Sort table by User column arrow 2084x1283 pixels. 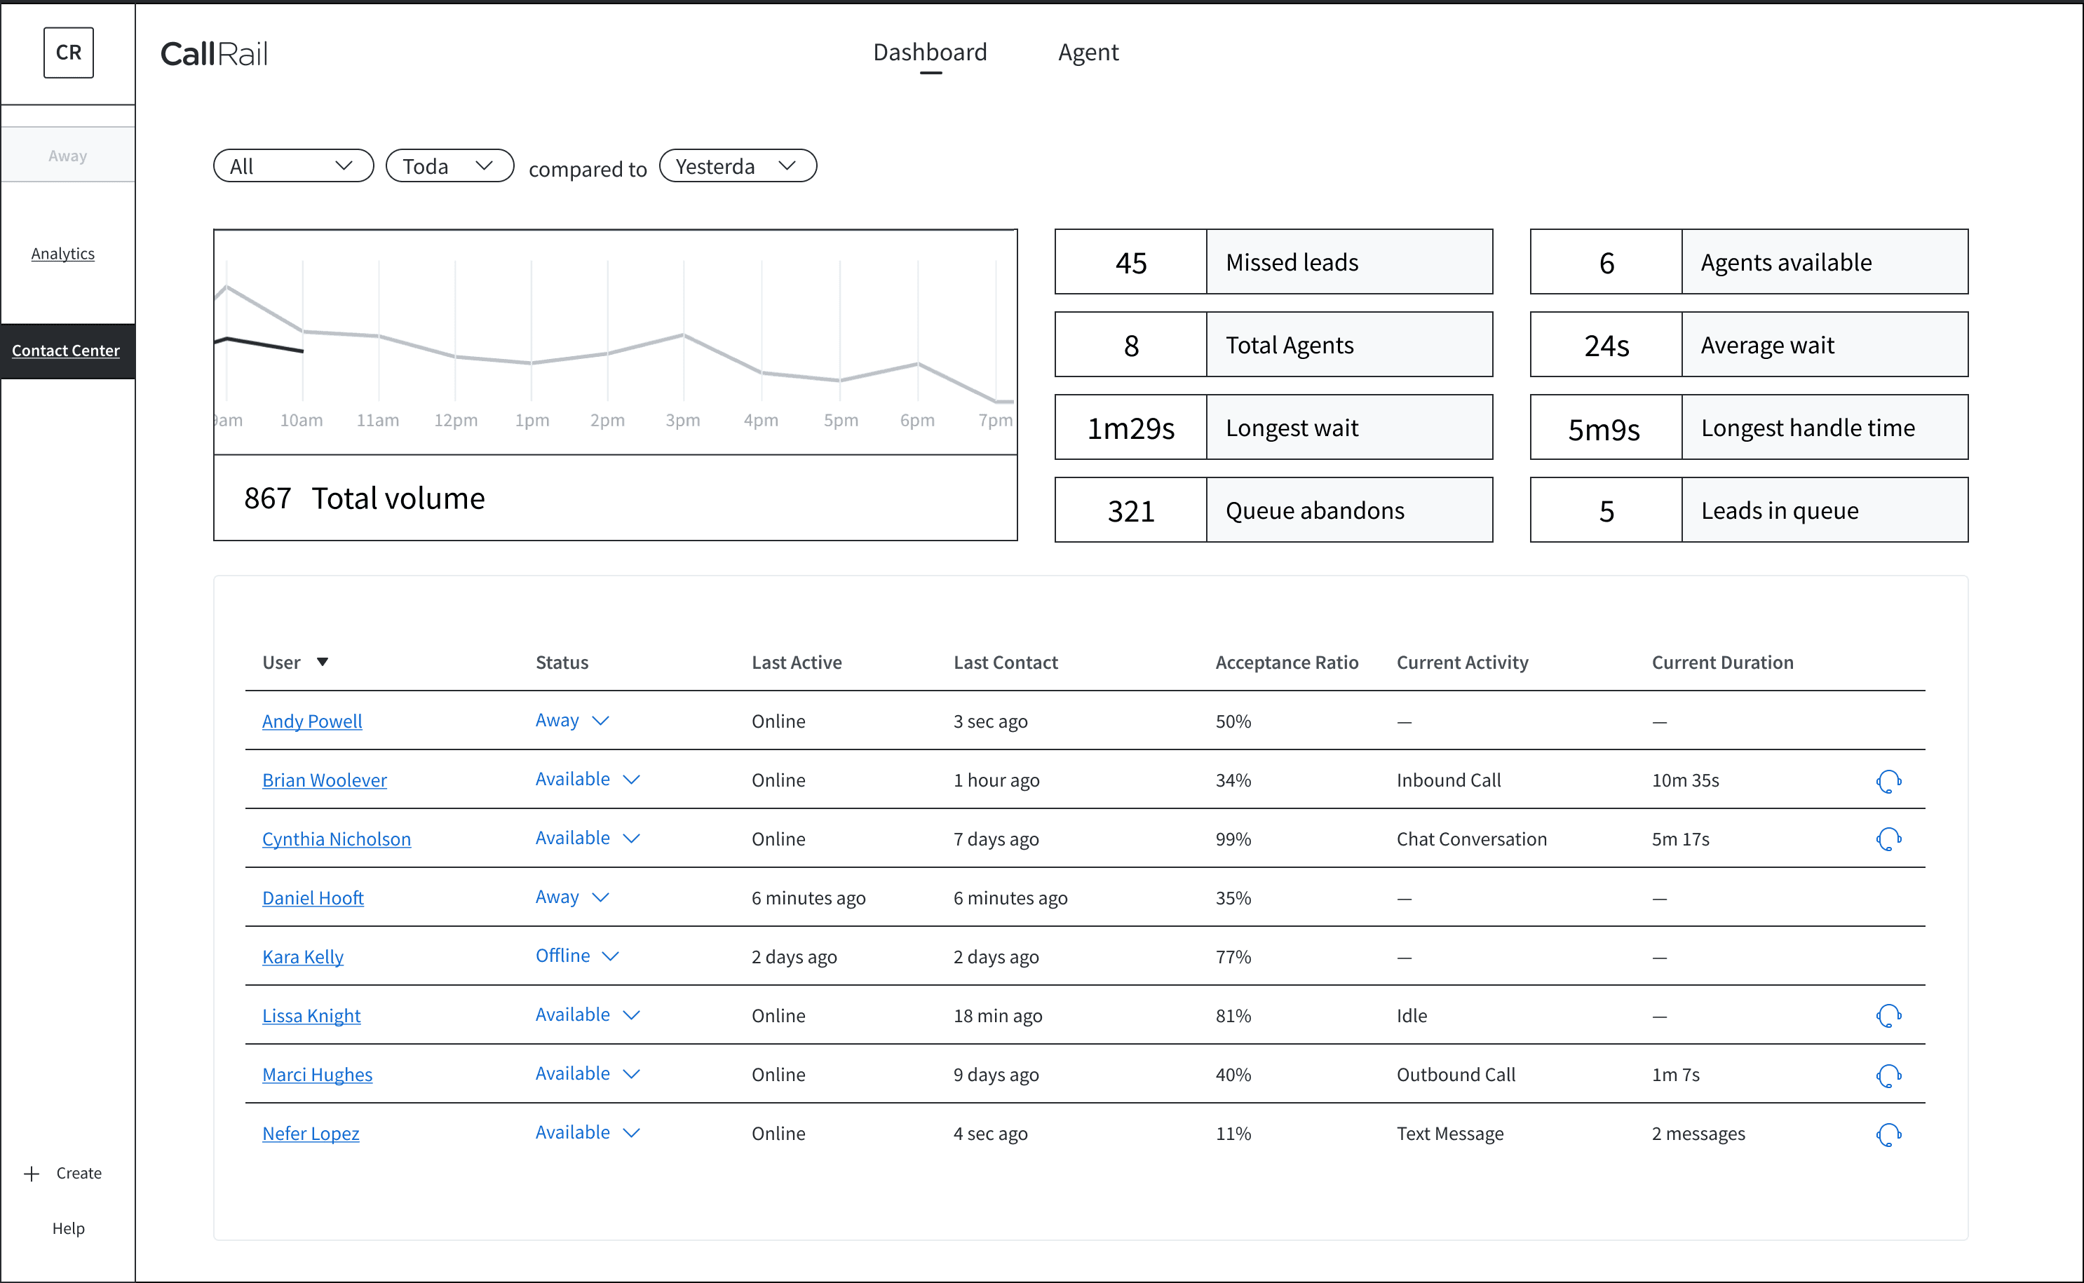coord(323,662)
